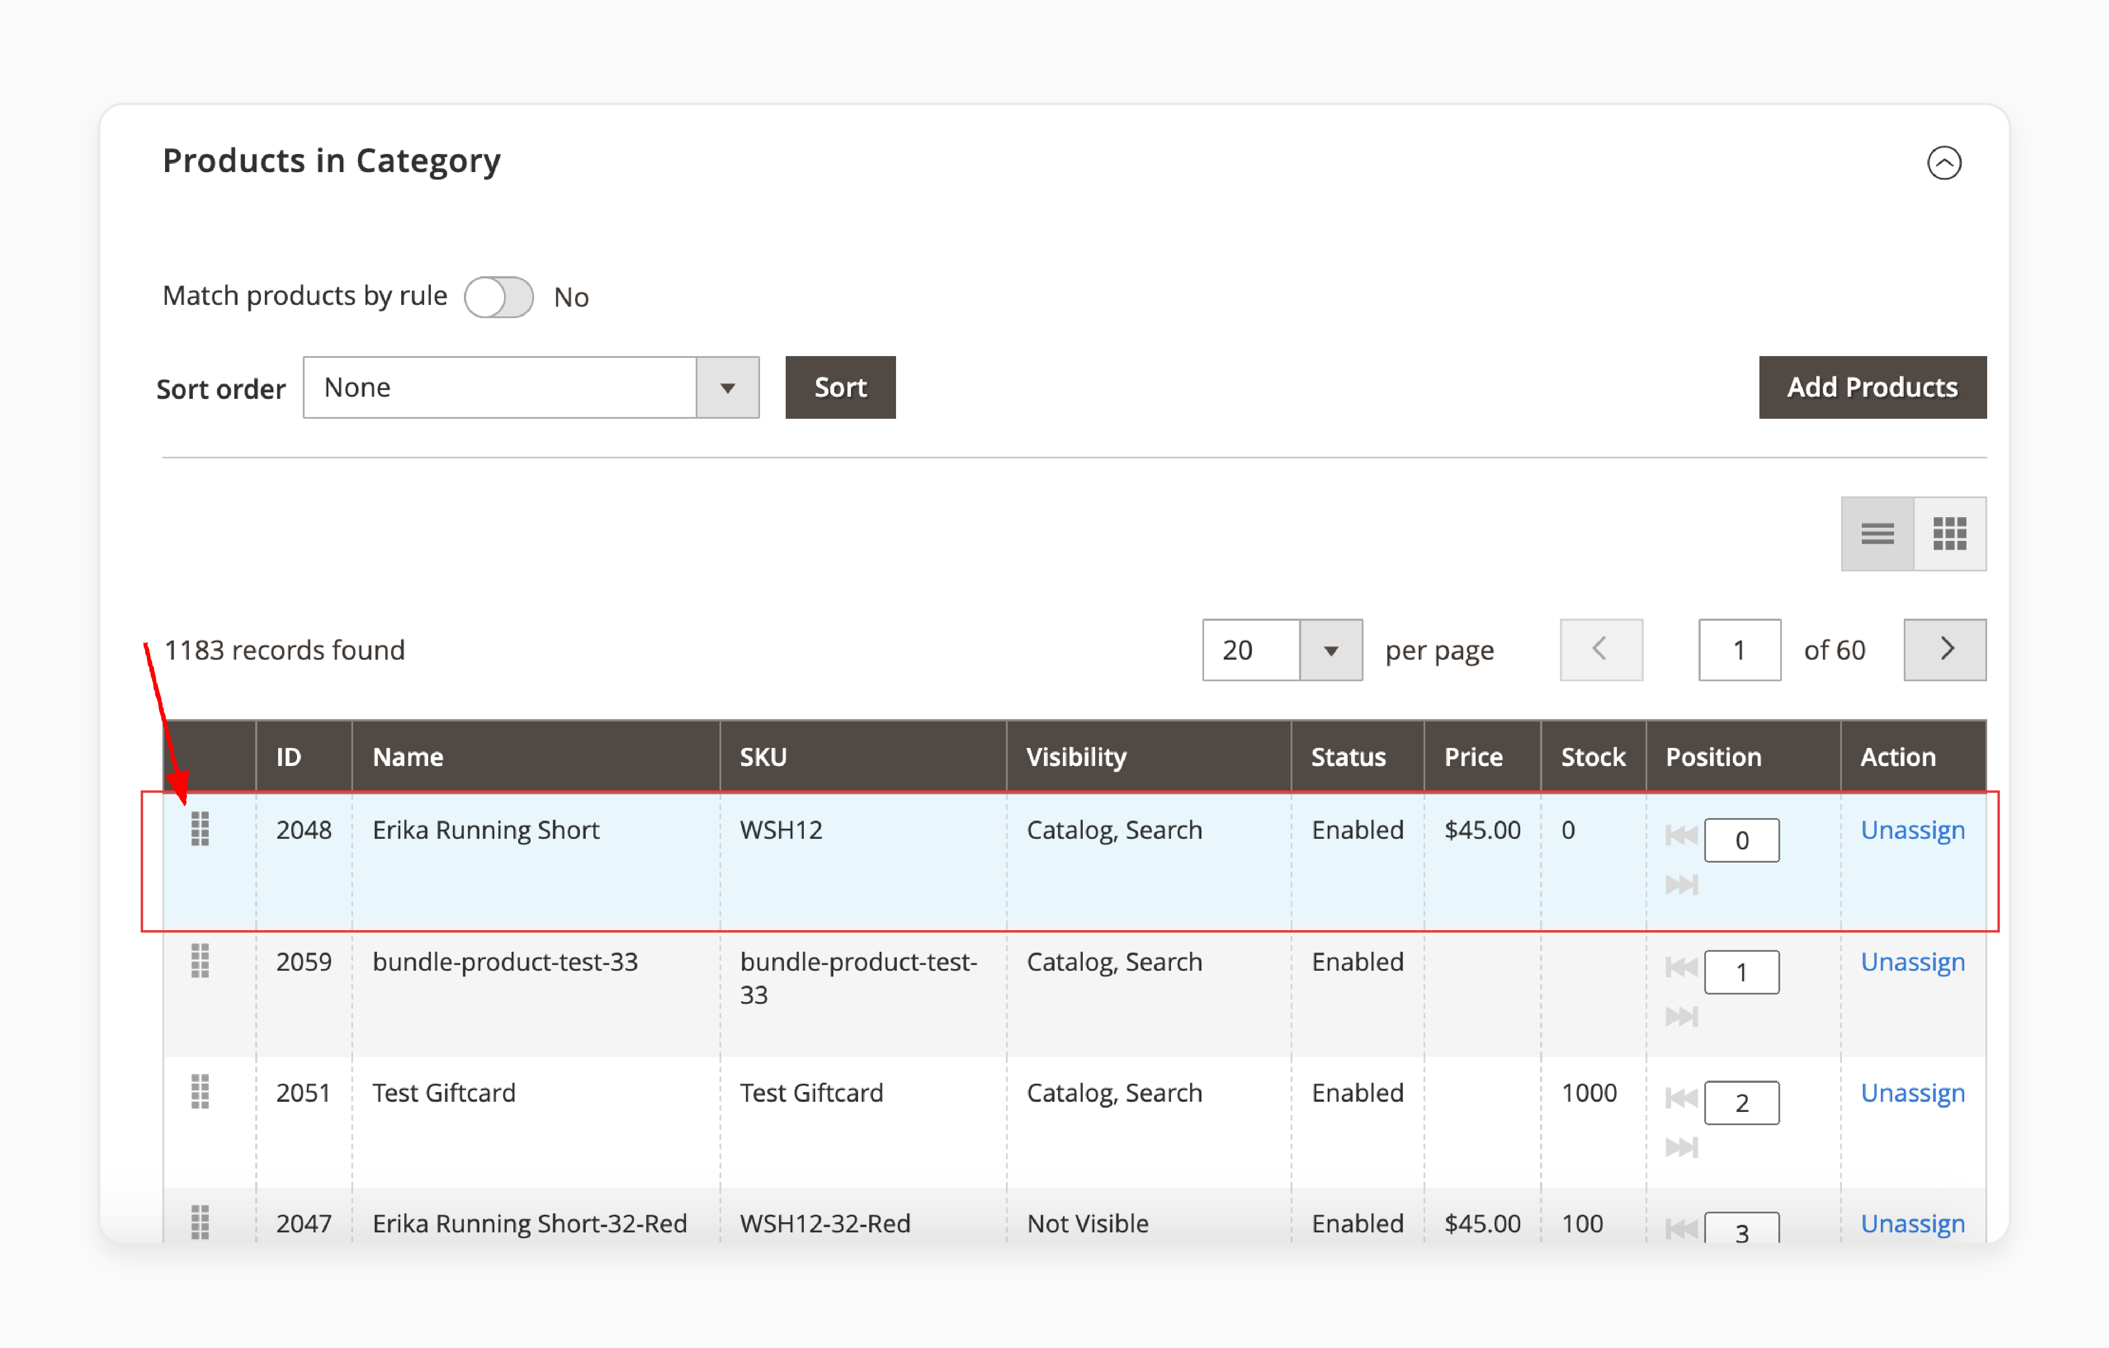Click the Add Products button
This screenshot has width=2109, height=1348.
pos(1872,387)
